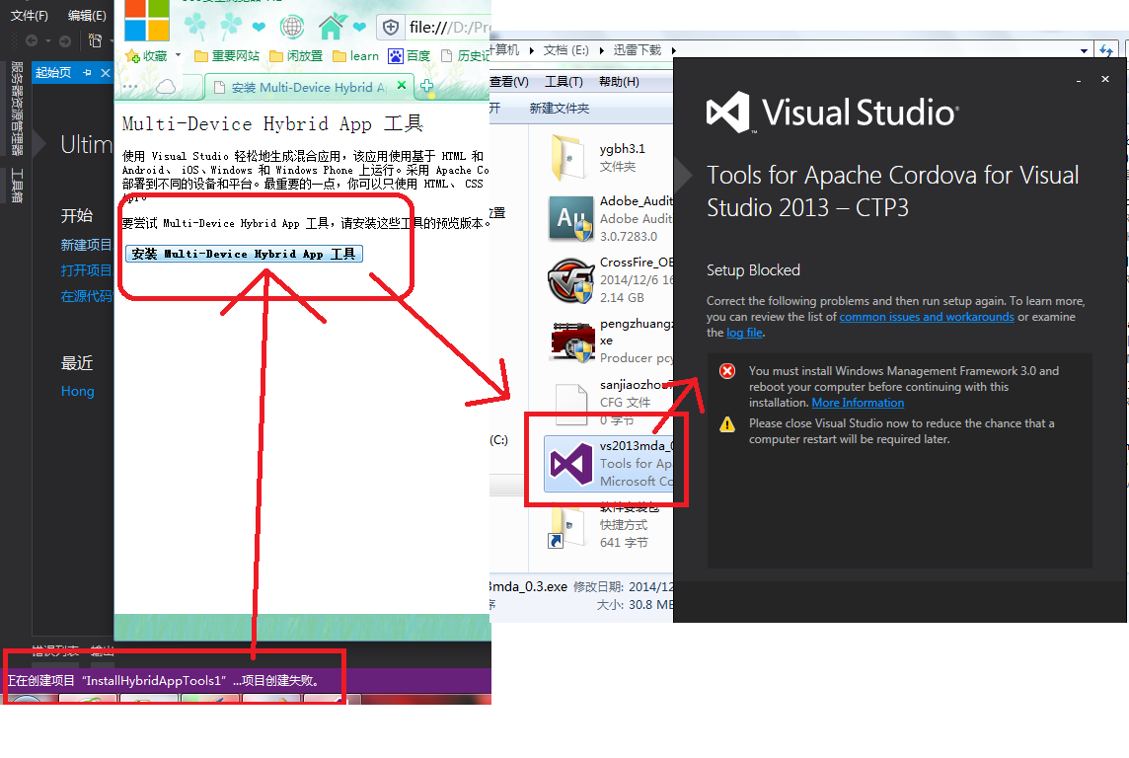Open the 帮助(H) menu in Explorer
The height and width of the screenshot is (758, 1129).
619,81
